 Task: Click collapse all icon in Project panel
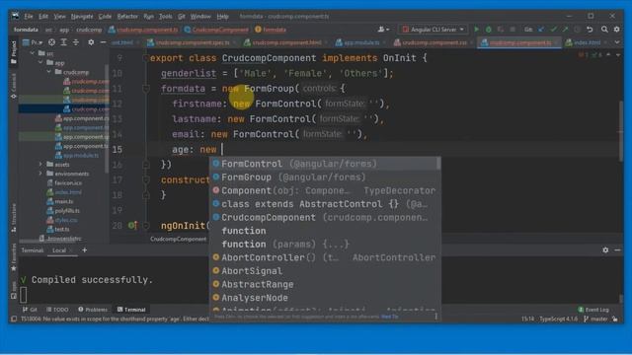(76, 42)
